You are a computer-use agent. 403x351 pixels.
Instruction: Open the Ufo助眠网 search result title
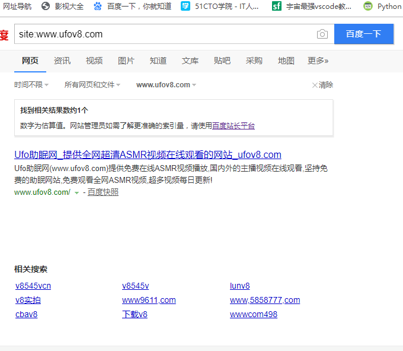148,155
